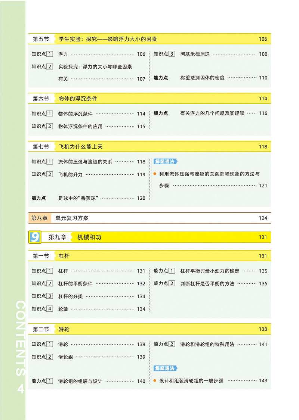Click page number 116
This screenshot has height=420, width=299.
pyautogui.click(x=263, y=113)
